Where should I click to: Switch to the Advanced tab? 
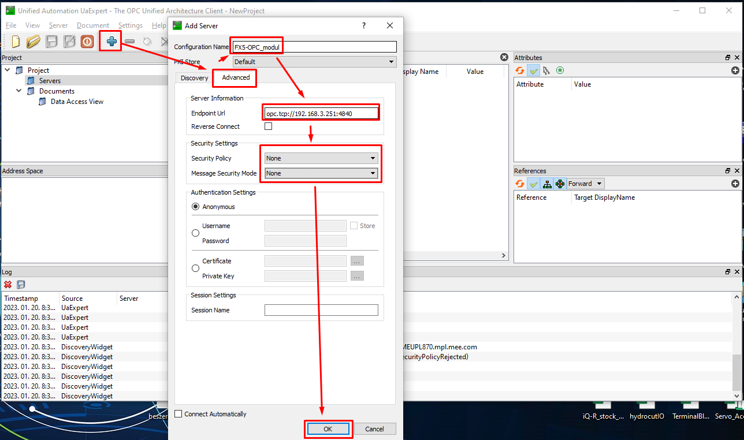(236, 77)
